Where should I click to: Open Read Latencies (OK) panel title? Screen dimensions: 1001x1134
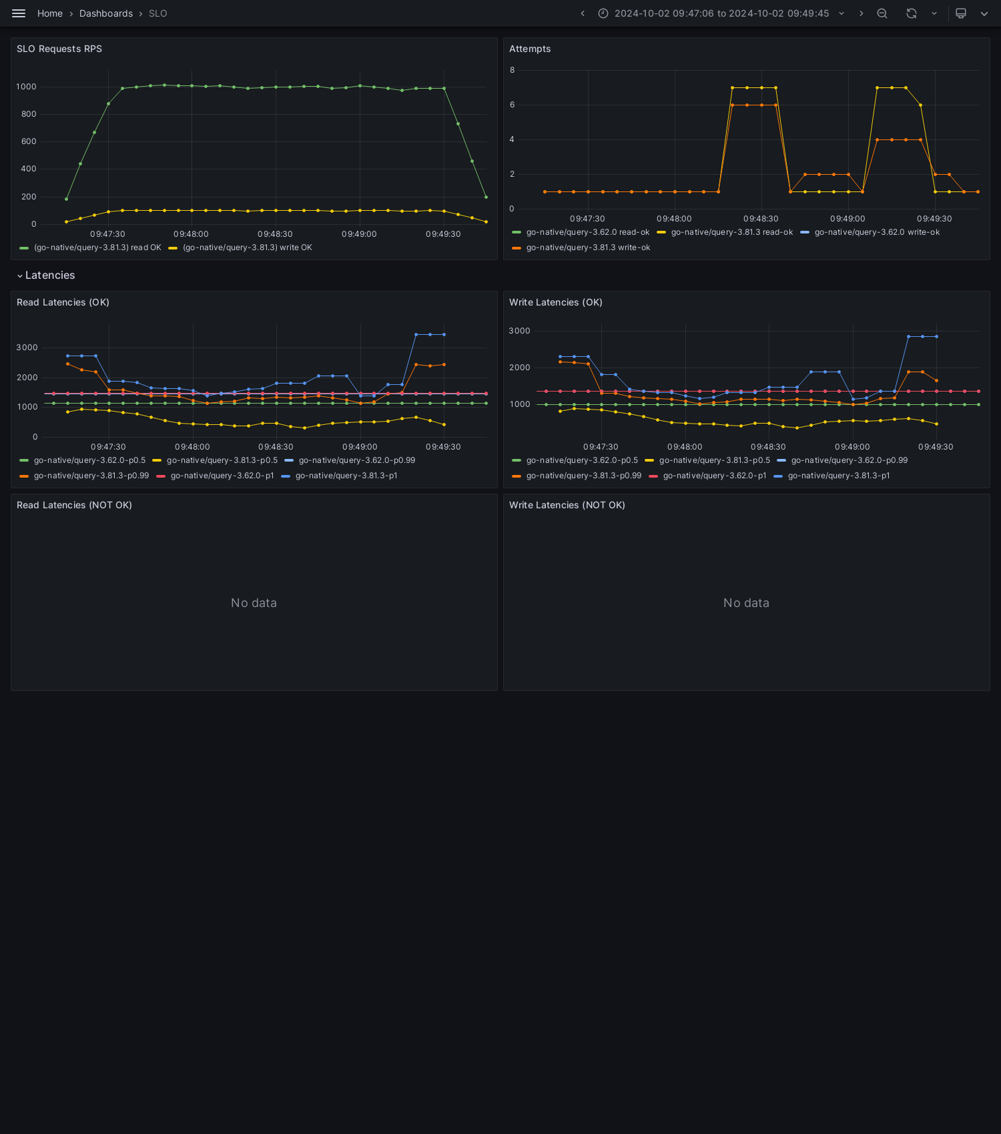[63, 302]
